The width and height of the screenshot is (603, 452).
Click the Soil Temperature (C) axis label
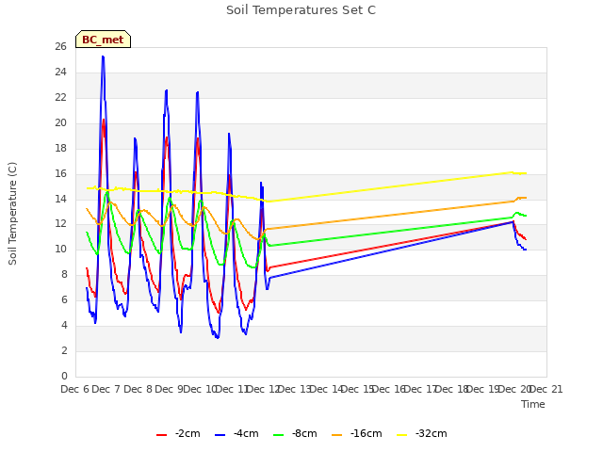point(12,214)
